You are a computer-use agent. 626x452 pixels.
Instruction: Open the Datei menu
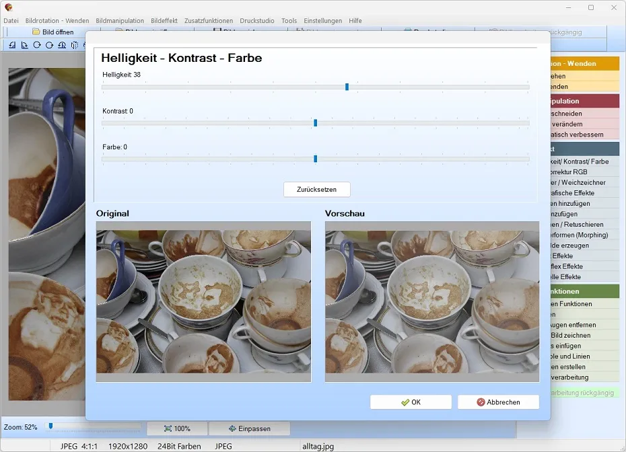click(11, 21)
